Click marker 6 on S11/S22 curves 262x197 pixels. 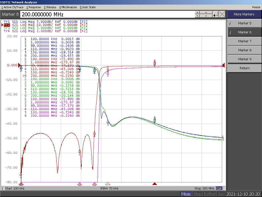(155, 120)
